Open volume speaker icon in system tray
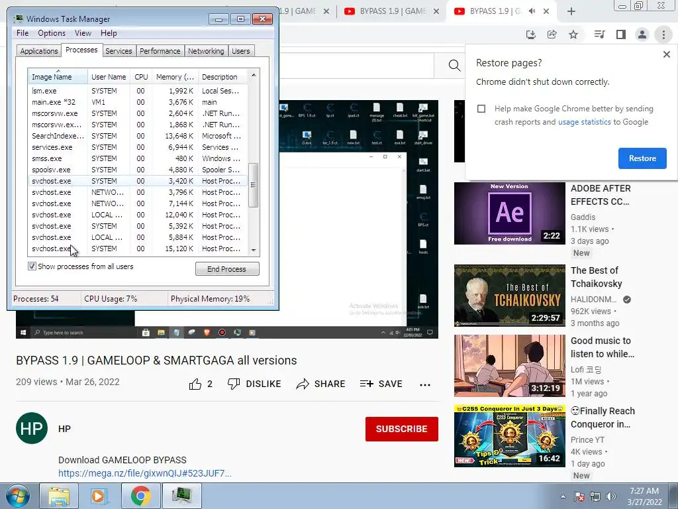This screenshot has height=509, width=678. (x=610, y=496)
